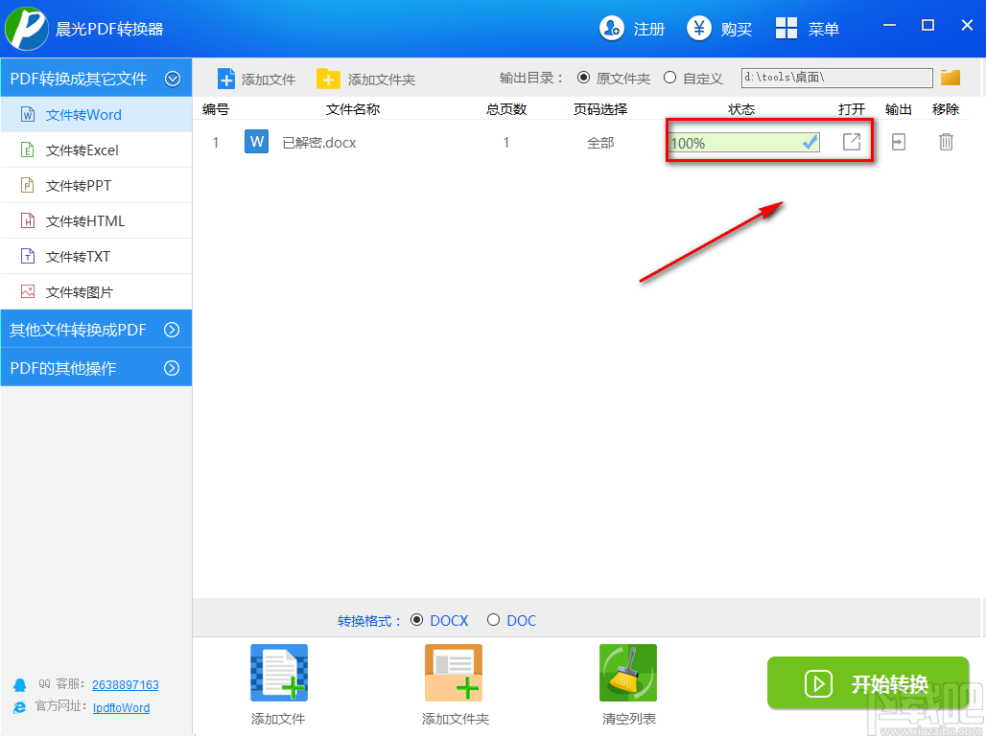Open the lpdftoWord official website link
This screenshot has width=986, height=736.
click(x=120, y=707)
